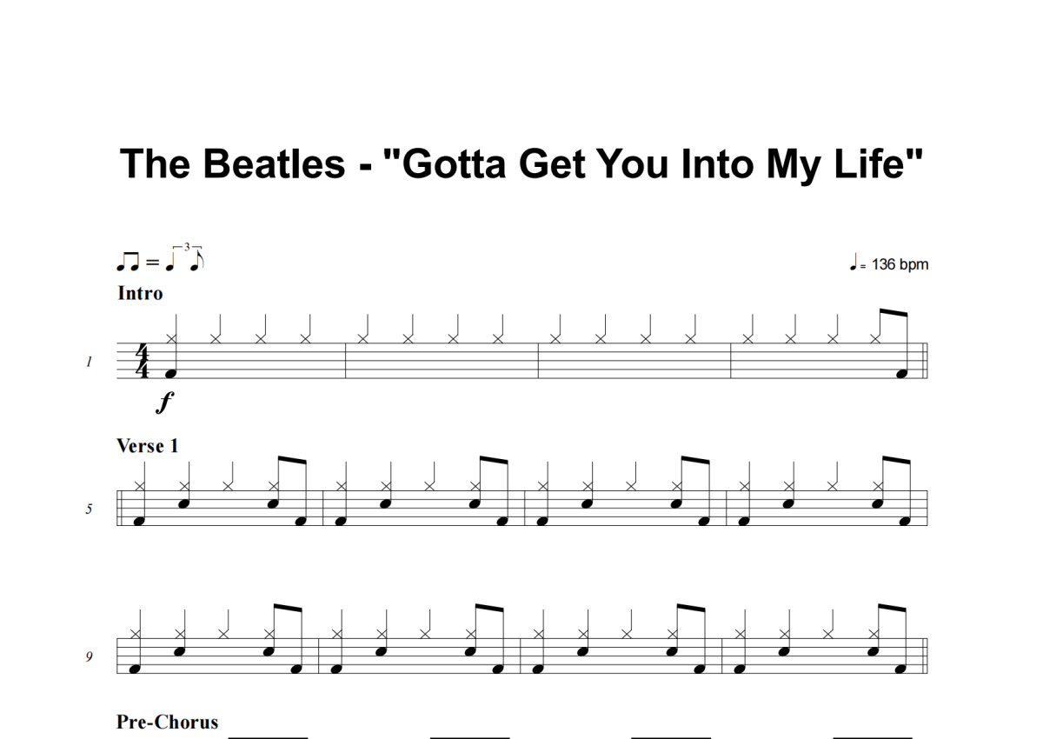The image size is (1043, 739).
Task: Select the first snare note in Verse 1
Action: [183, 502]
